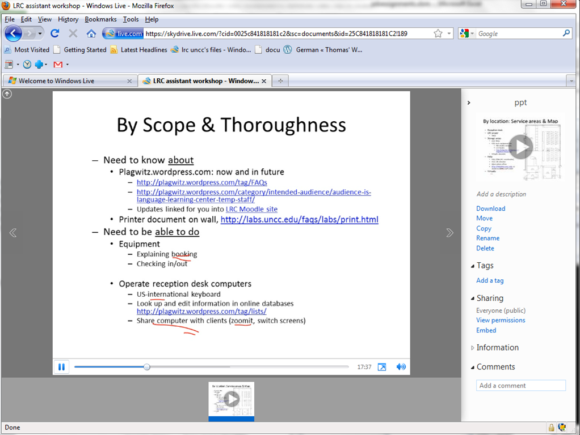580x435 pixels.
Task: Reload the page in Firefox
Action: tap(55, 33)
